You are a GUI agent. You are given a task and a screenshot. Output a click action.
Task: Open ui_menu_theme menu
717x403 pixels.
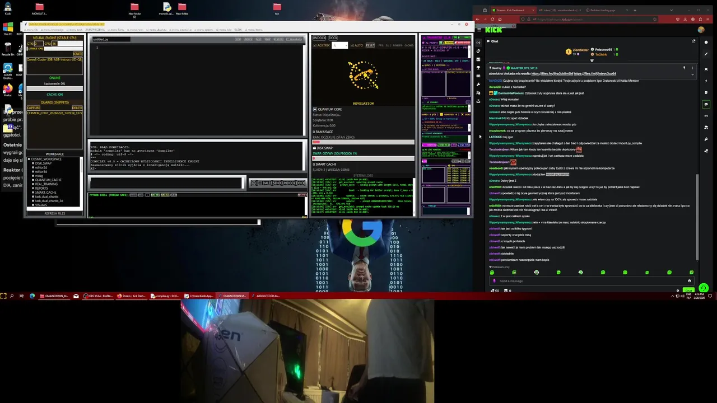pyautogui.click(x=254, y=30)
